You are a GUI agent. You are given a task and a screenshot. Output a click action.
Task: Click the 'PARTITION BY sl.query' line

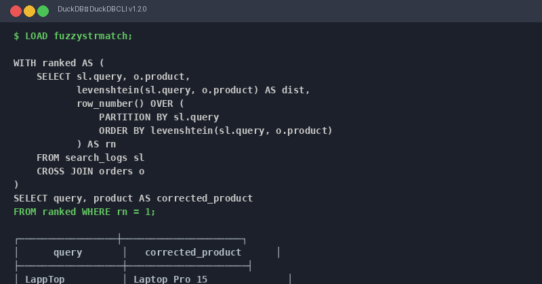click(x=159, y=118)
